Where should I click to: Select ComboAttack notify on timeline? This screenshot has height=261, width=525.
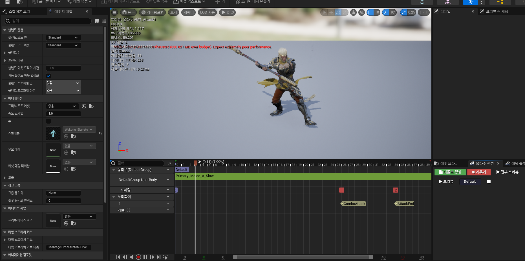pos(353,204)
